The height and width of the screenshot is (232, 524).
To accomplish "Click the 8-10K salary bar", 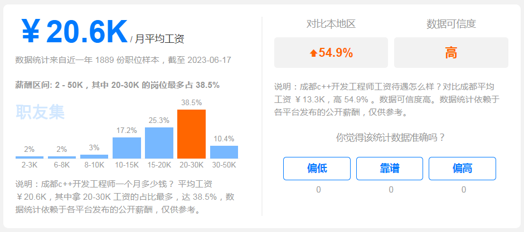I will pos(94,157).
